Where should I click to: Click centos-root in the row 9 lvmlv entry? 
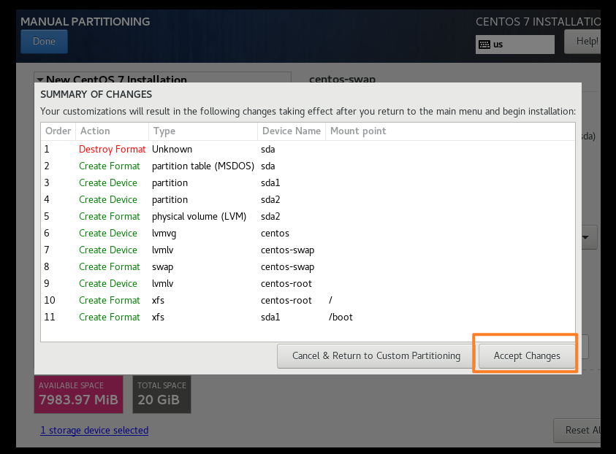[286, 283]
